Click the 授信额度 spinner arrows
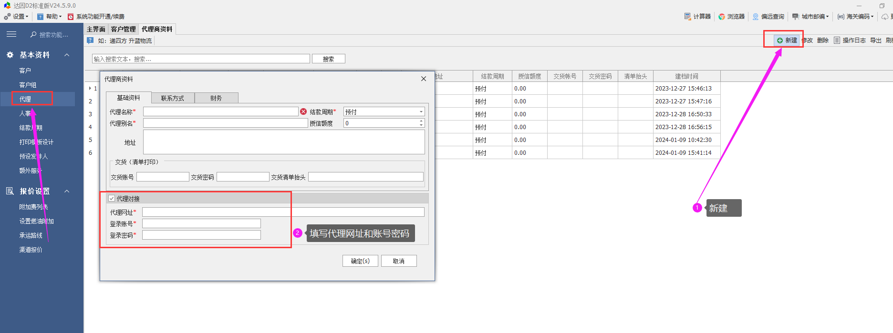 tap(421, 123)
